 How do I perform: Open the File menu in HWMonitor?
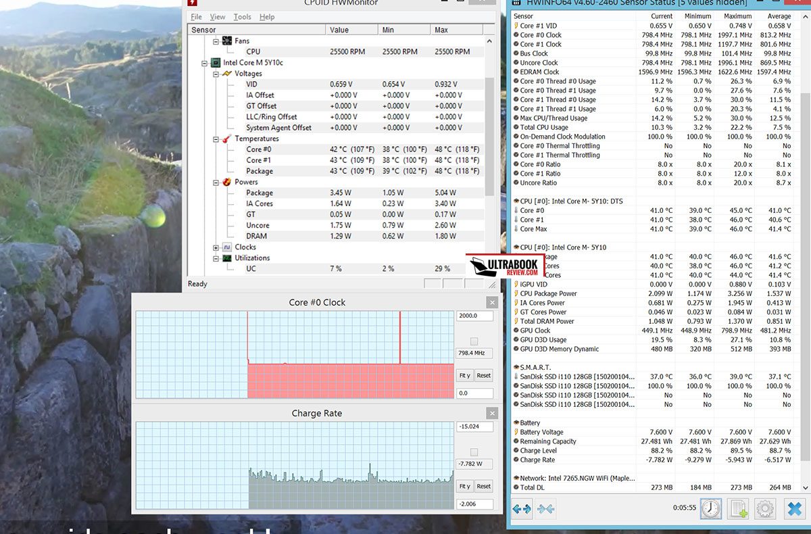(196, 17)
